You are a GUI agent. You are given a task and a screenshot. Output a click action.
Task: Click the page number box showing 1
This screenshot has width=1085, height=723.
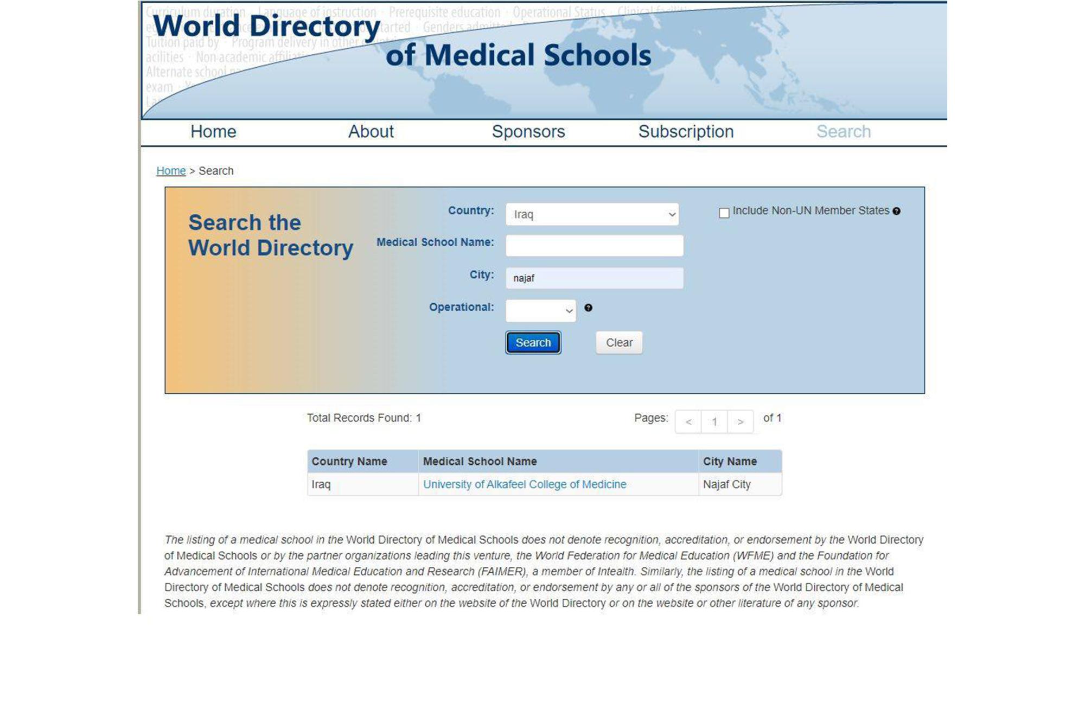(x=714, y=422)
